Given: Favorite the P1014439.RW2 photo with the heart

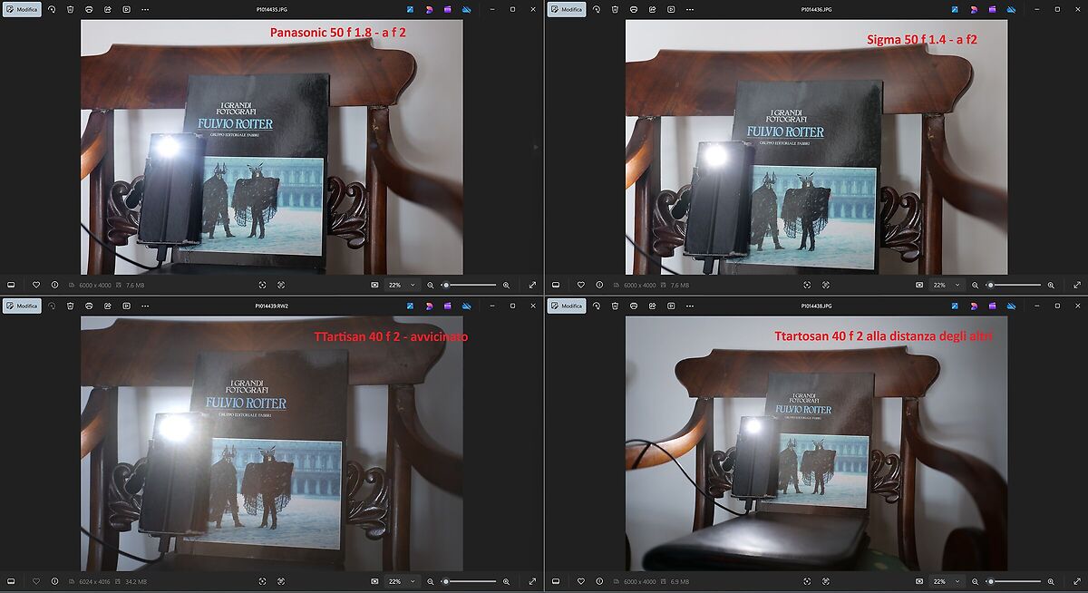Looking at the screenshot, I should pyautogui.click(x=36, y=581).
